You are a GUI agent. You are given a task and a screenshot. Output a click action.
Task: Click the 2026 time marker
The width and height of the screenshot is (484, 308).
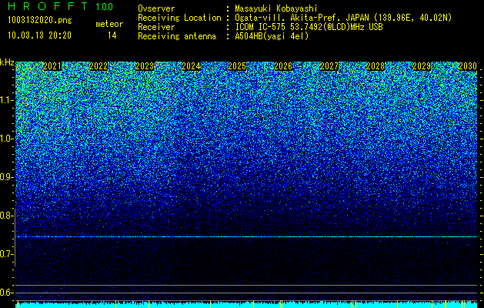(283, 66)
